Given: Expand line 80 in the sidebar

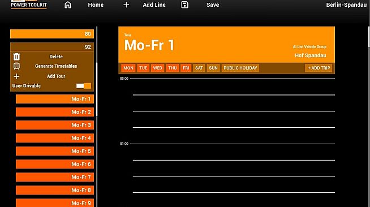Looking at the screenshot, I should (52, 34).
